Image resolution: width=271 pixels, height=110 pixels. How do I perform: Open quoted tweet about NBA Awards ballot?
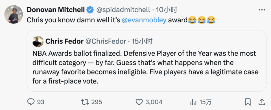147,61
